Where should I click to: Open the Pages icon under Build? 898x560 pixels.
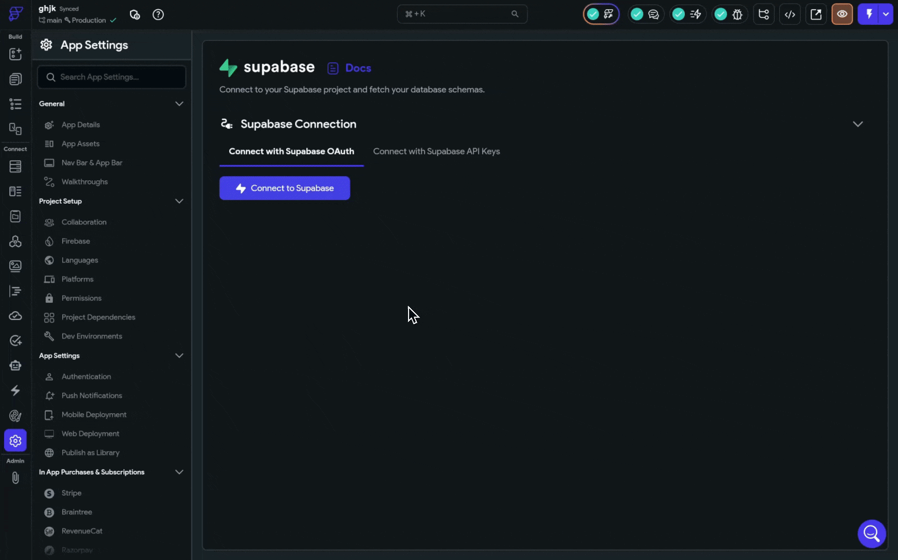(x=16, y=79)
